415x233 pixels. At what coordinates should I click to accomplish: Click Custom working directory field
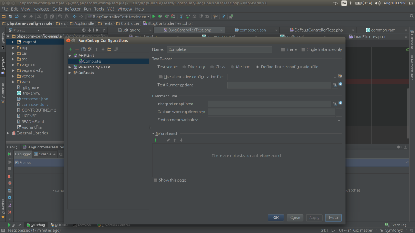tap(271, 112)
